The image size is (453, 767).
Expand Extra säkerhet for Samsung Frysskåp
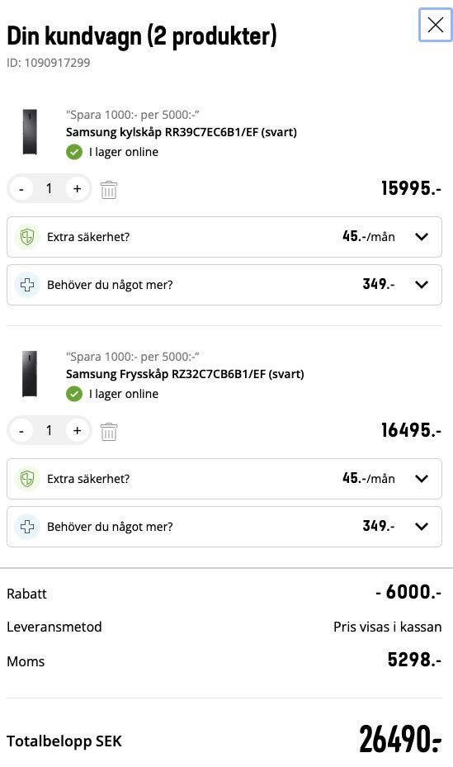pos(224,478)
